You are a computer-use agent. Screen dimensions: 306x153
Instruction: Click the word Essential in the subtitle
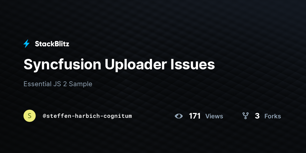(37, 84)
